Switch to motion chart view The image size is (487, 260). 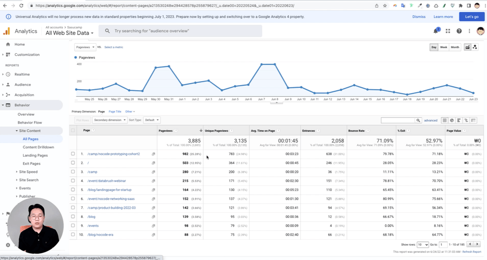tap(475, 47)
